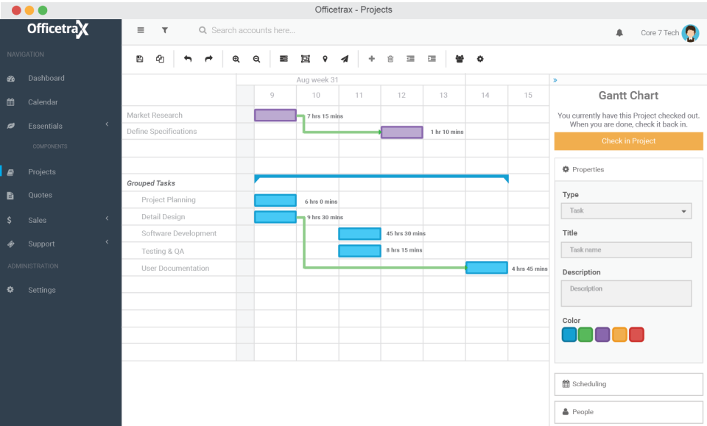Zoom in on the Gantt timeline
Image resolution: width=707 pixels, height=426 pixels.
coord(236,59)
